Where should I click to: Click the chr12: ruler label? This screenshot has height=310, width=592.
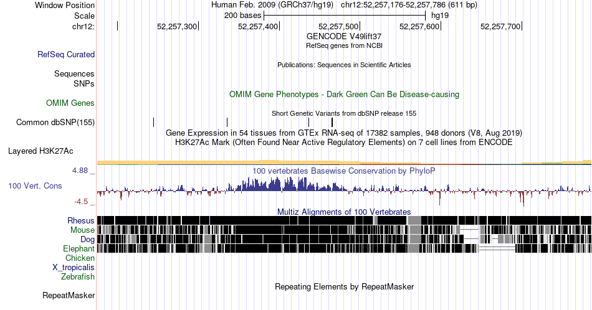pyautogui.click(x=84, y=26)
